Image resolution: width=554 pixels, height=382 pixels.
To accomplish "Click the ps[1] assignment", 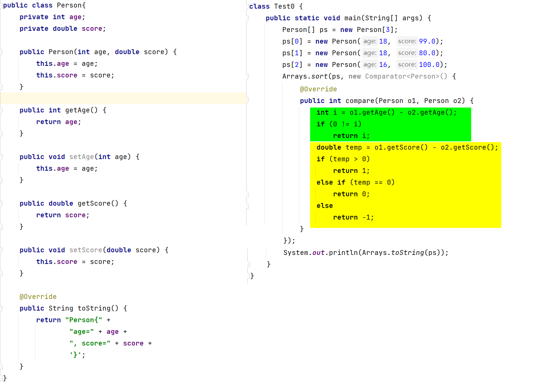I will pos(363,53).
